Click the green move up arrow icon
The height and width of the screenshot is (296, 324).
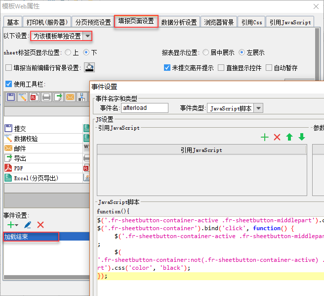[289, 137]
